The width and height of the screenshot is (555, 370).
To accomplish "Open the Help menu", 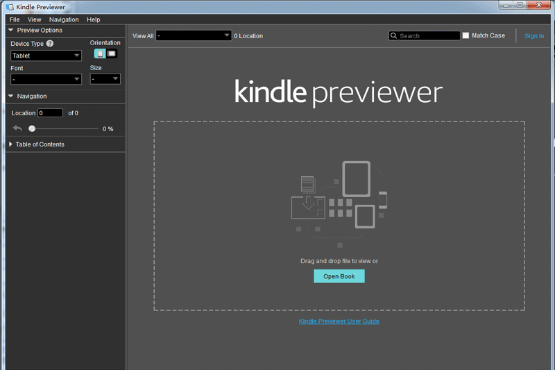I will (94, 19).
